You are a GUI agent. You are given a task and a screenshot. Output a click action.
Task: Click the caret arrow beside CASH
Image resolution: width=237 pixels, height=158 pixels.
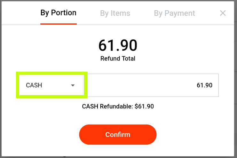[73, 85]
